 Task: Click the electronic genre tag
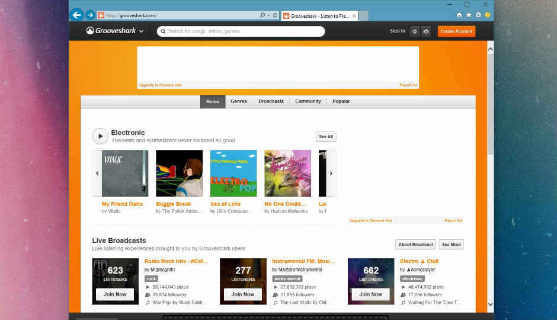[x=412, y=279]
